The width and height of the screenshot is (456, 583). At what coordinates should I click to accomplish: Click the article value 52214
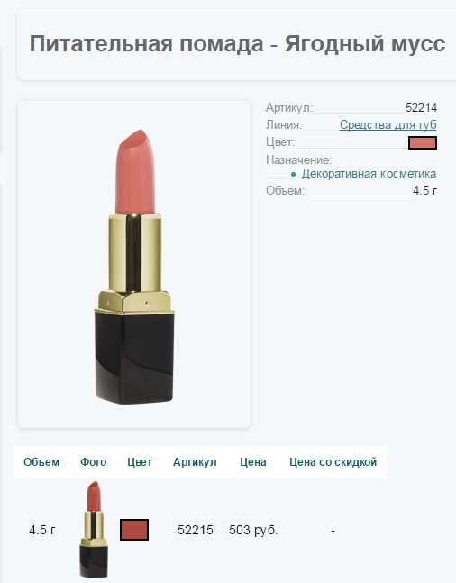point(421,108)
